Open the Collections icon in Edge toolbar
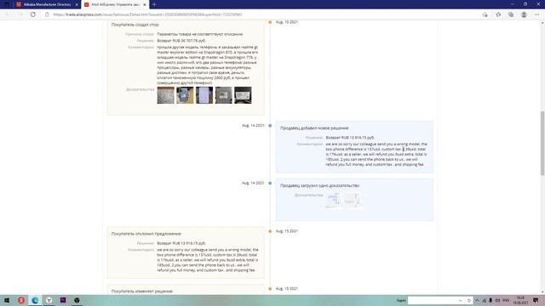Viewport: 545px width, 306px height. pyautogui.click(x=511, y=14)
